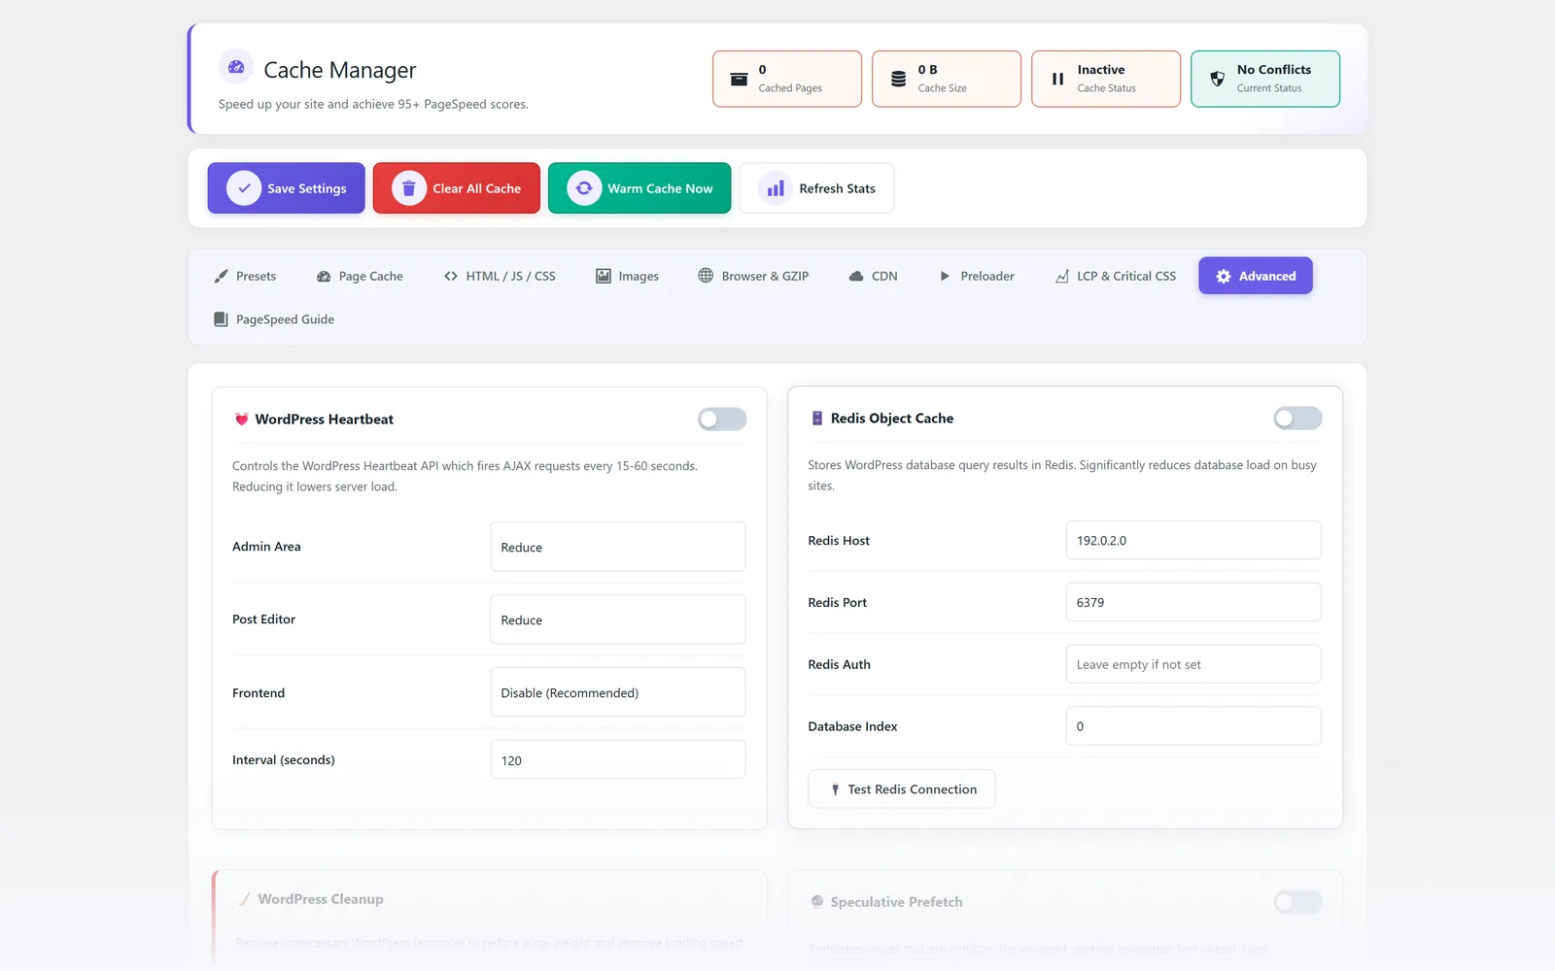Click the Presets brush icon
The image size is (1555, 971).
click(221, 276)
